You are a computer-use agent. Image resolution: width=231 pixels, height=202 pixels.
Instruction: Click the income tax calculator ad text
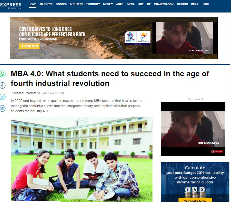(195, 175)
